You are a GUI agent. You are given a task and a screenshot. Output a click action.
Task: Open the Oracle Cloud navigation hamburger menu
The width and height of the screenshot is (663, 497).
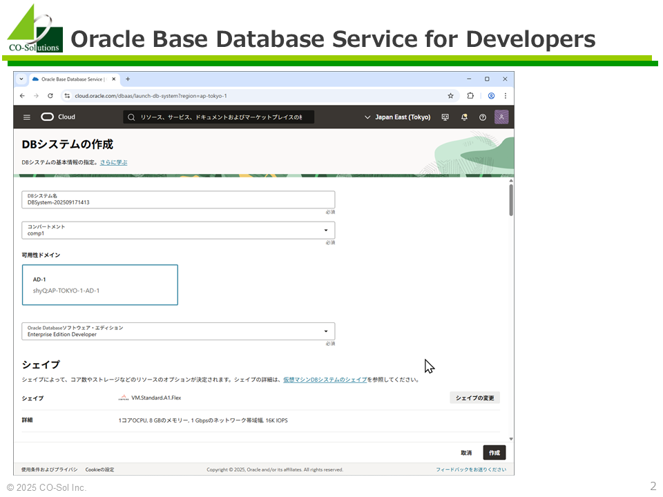pyautogui.click(x=27, y=117)
